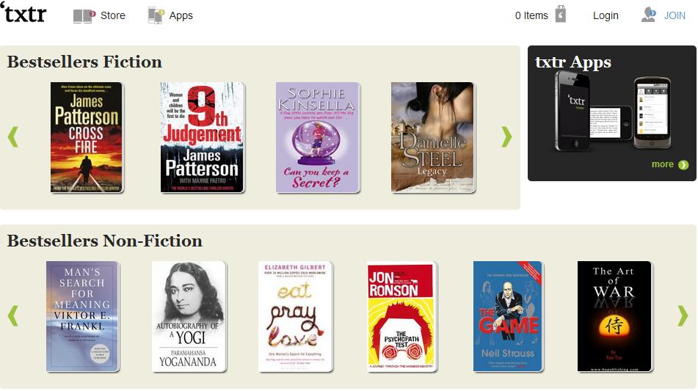698x391 pixels.
Task: Select 9th Judgement book cover
Action: click(202, 137)
